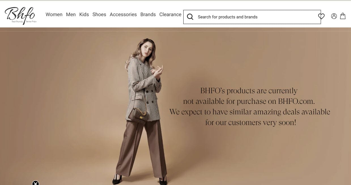
Task: Click the 'Best Brands Better Price' tagline
Action: point(24,21)
